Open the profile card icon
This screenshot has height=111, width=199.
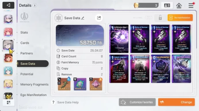(167, 5)
